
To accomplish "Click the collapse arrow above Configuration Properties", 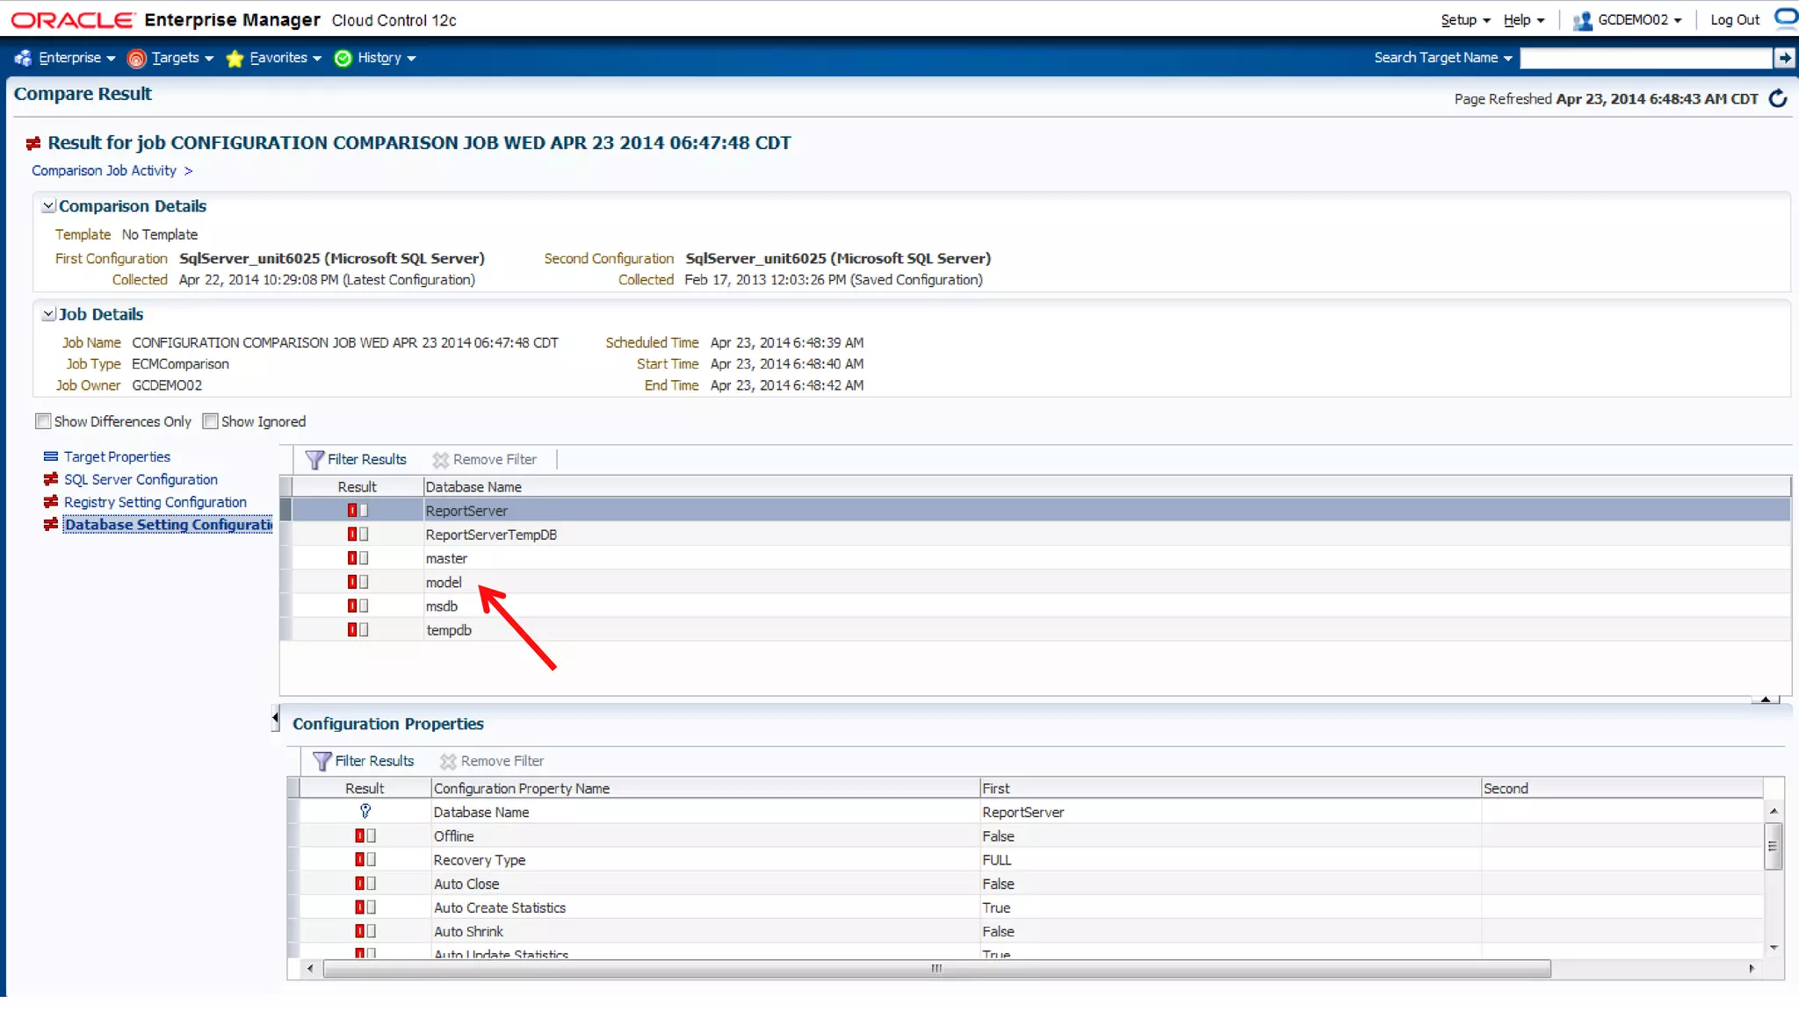I will click(x=1766, y=699).
